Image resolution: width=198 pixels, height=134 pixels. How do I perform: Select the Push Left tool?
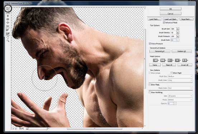(x=8, y=26)
